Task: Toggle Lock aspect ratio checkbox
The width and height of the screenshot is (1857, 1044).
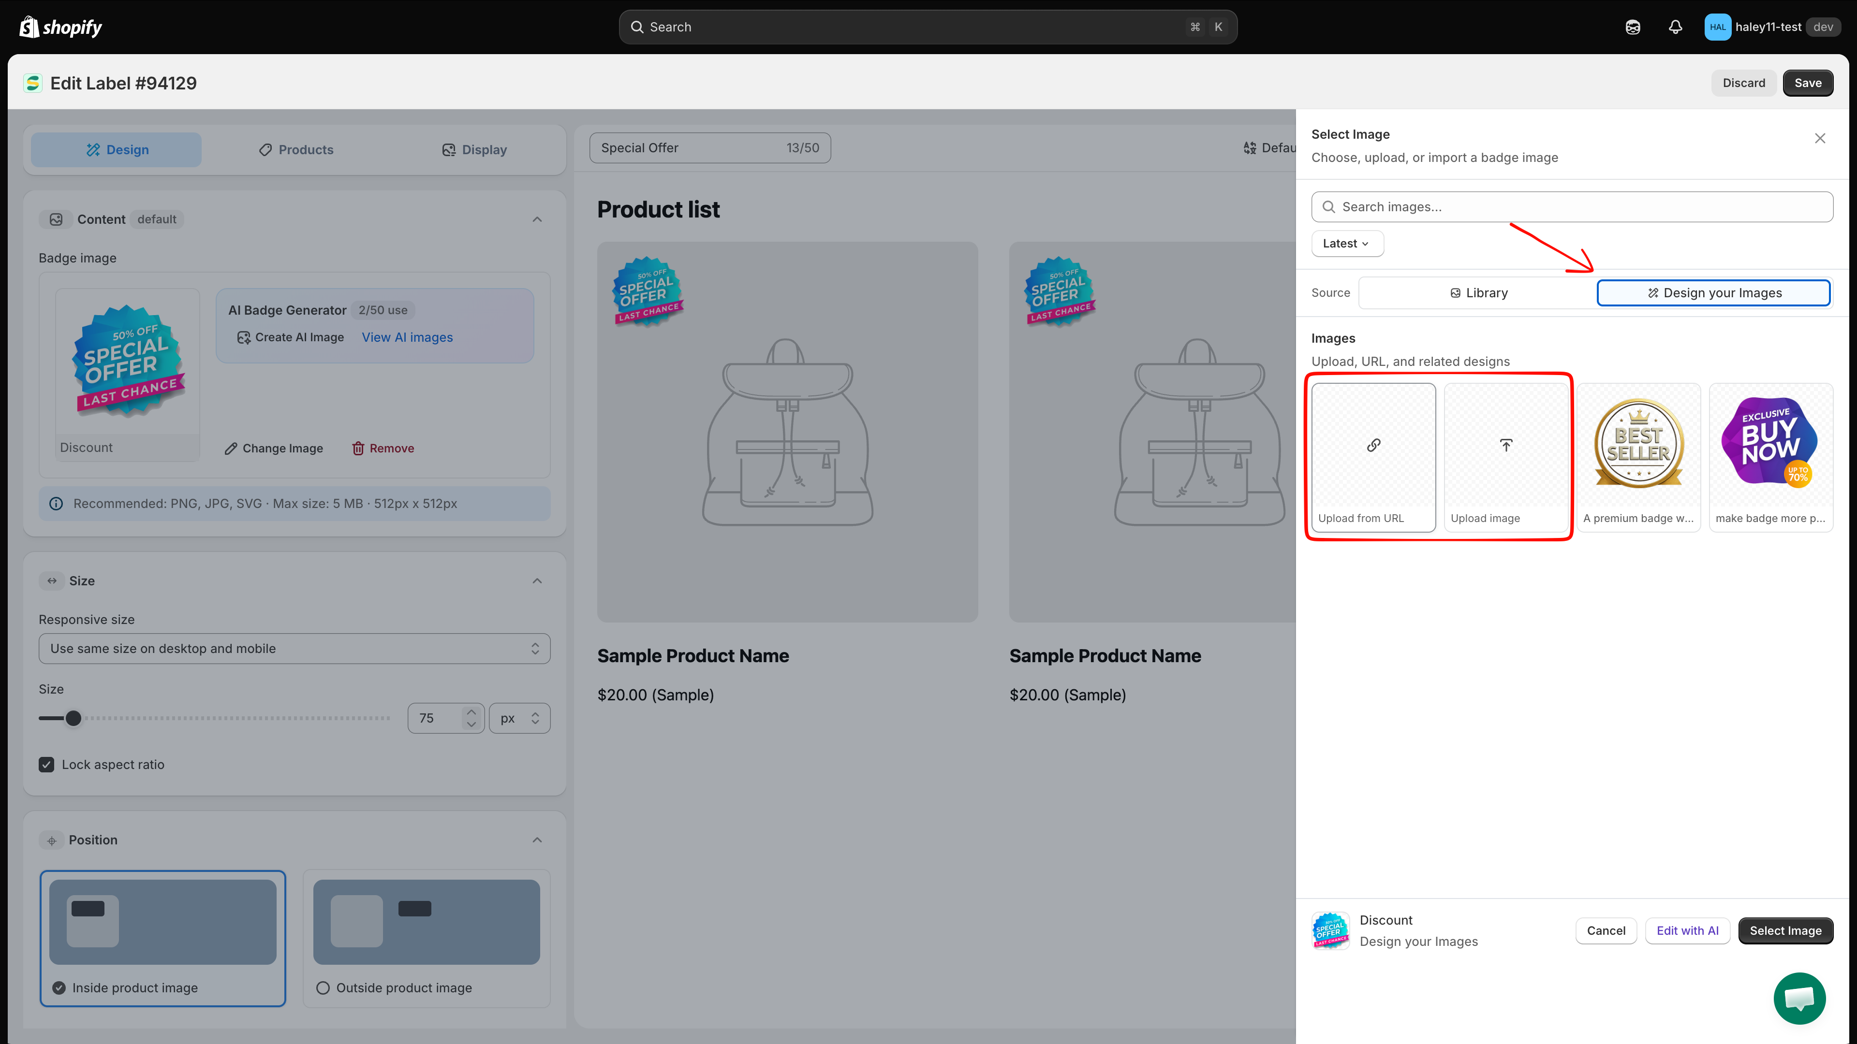Action: pos(47,765)
